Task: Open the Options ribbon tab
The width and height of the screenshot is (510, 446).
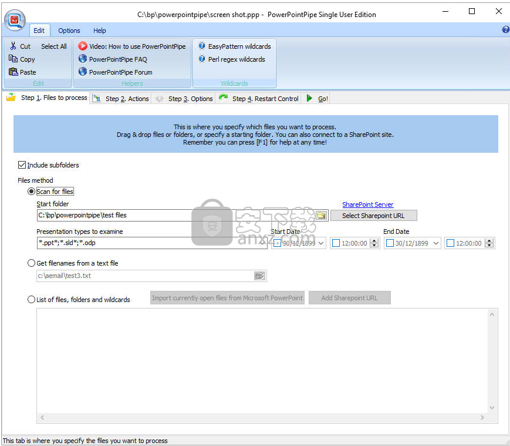Action: (69, 31)
